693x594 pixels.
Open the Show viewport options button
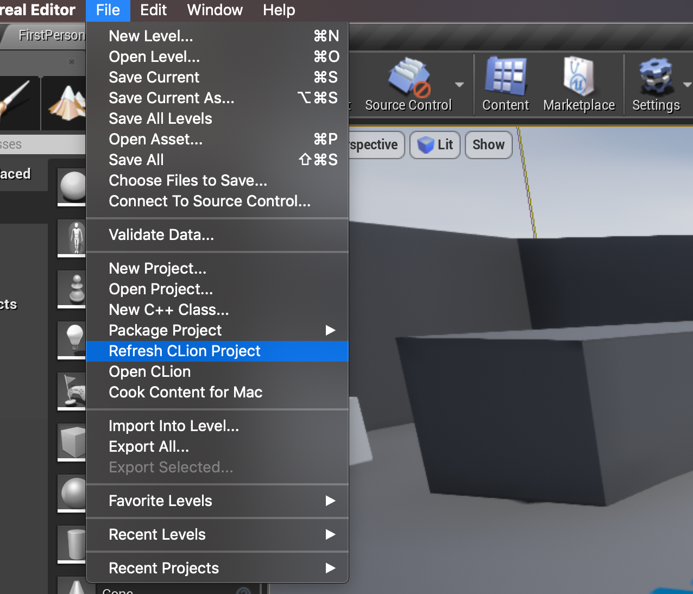(489, 145)
